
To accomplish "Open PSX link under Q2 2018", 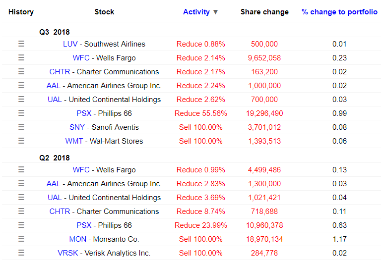I will point(84,225).
